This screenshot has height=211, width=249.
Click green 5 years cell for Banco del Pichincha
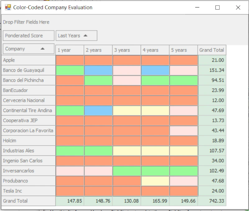tap(184, 80)
